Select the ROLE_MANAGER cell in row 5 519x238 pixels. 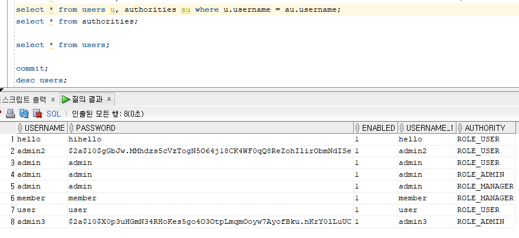[x=486, y=186]
